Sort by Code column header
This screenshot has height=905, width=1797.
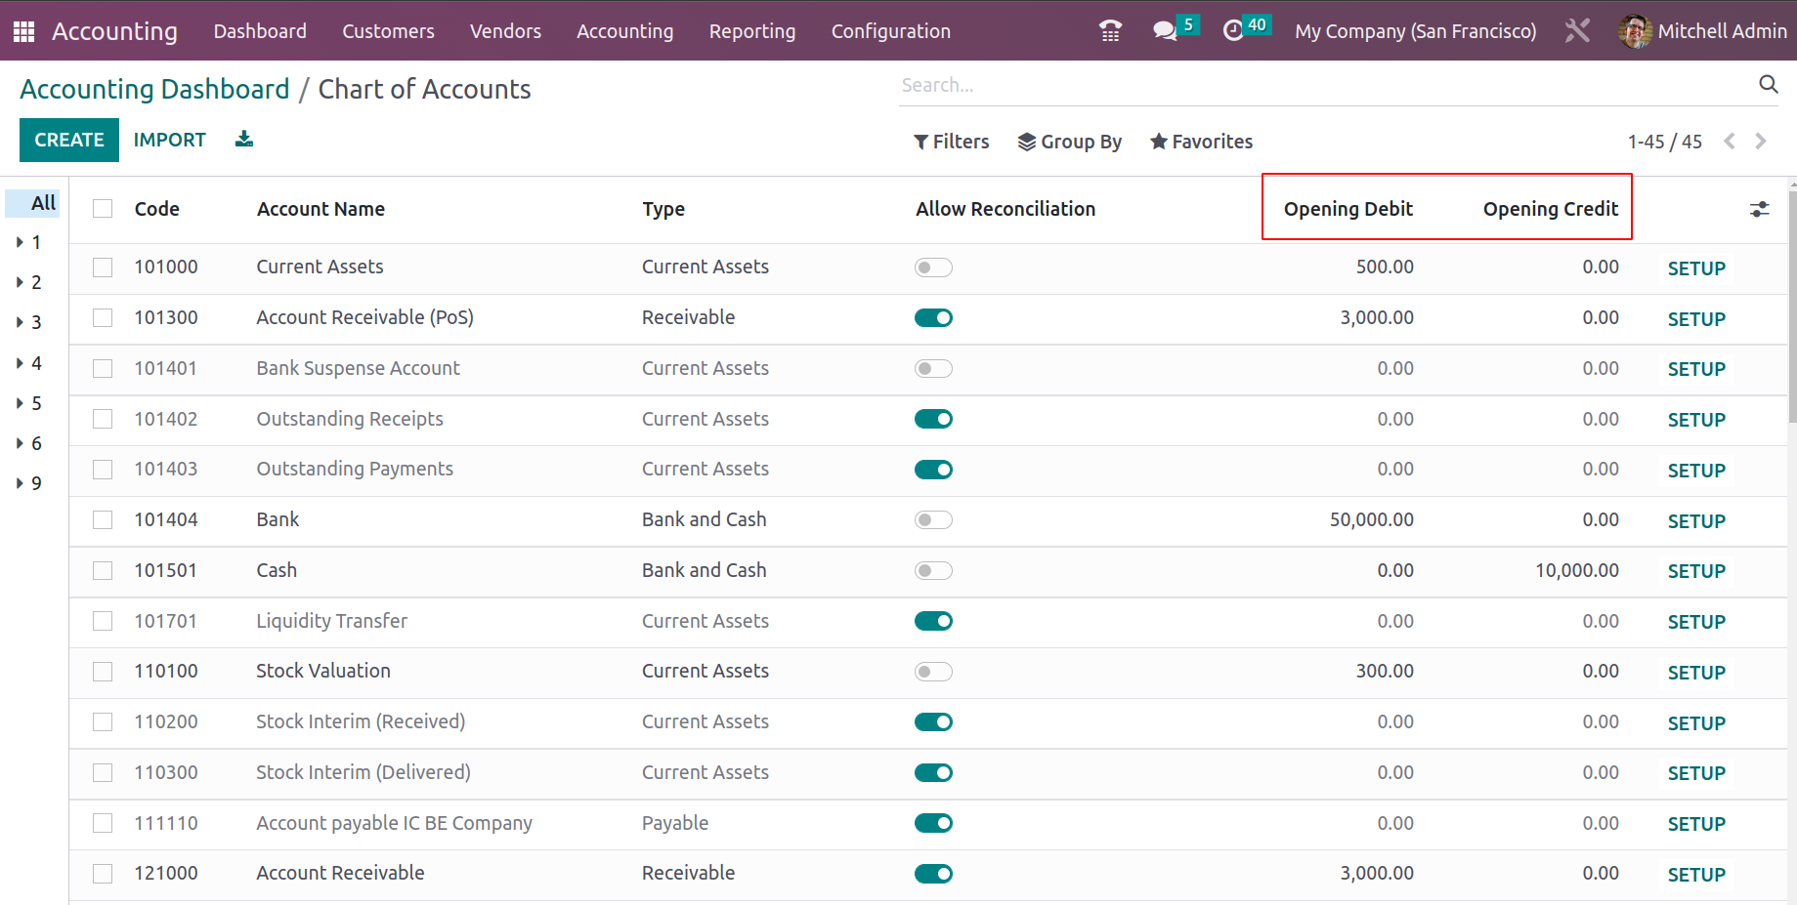pyautogui.click(x=157, y=209)
